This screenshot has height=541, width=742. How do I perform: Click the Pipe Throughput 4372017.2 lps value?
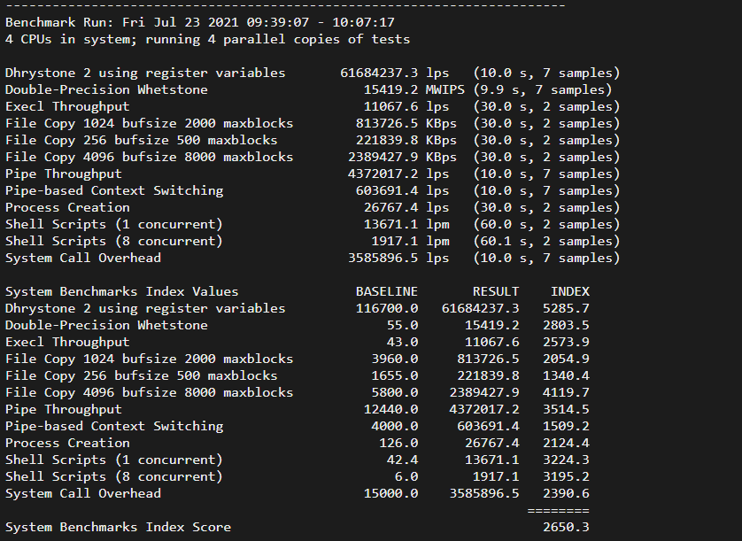[x=398, y=174]
